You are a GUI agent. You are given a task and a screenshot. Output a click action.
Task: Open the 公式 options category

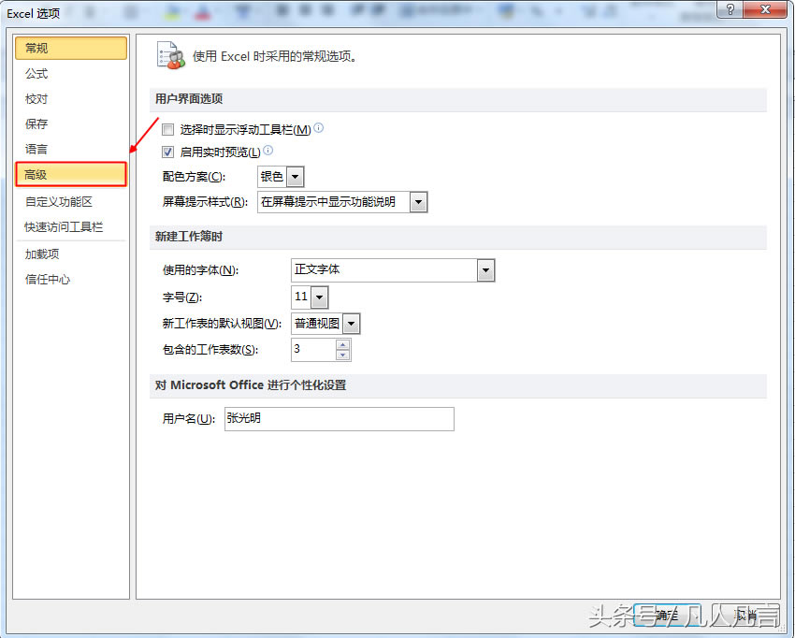pyautogui.click(x=71, y=74)
